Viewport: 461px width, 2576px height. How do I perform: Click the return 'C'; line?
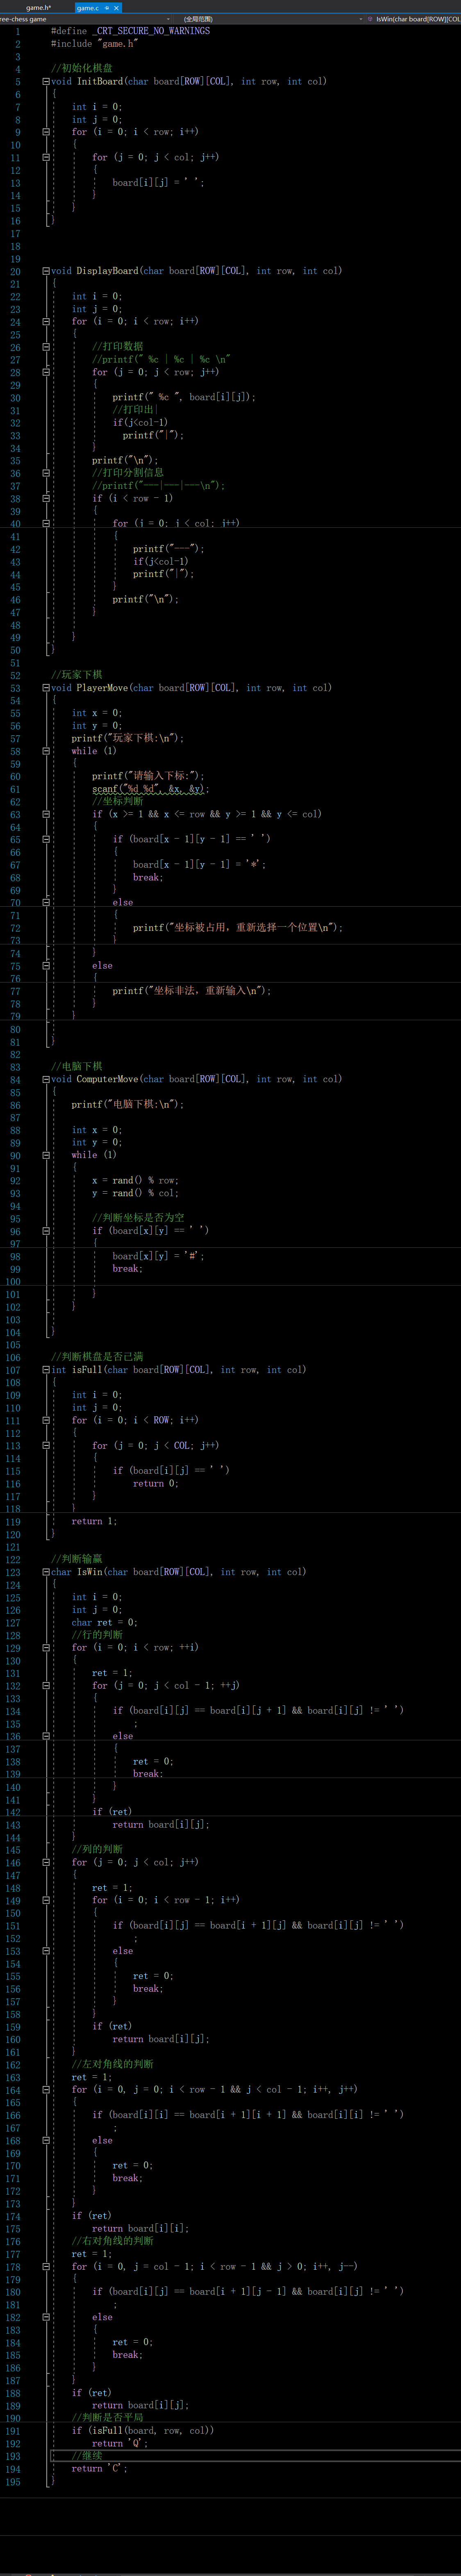pos(100,2468)
